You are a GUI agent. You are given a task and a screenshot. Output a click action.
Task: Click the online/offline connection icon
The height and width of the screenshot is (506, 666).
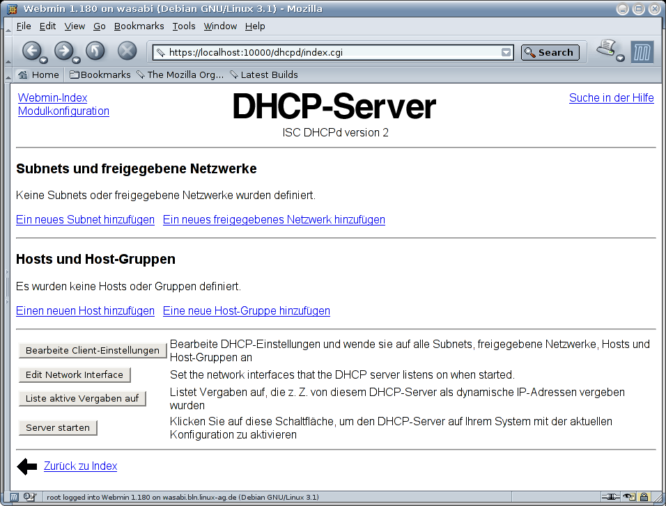pyautogui.click(x=610, y=497)
